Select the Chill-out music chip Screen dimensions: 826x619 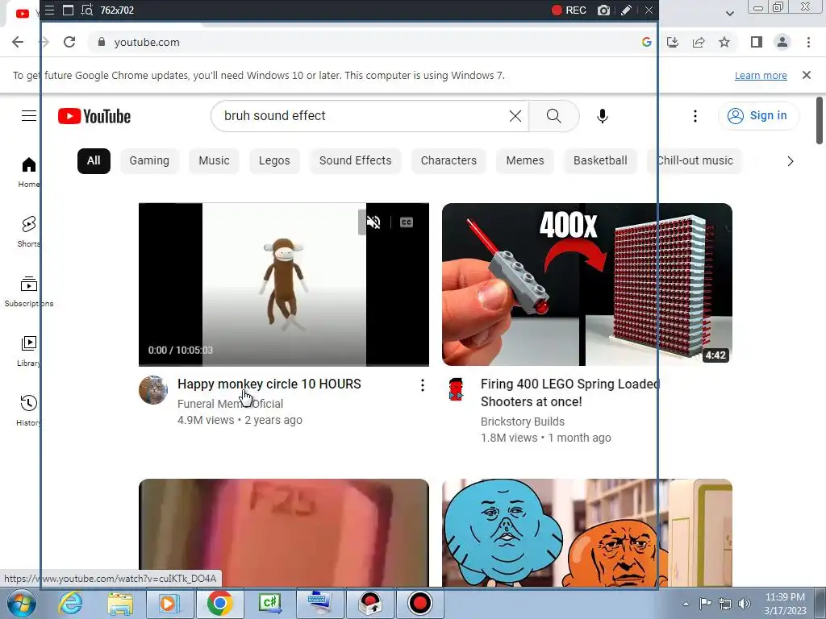[x=695, y=160]
